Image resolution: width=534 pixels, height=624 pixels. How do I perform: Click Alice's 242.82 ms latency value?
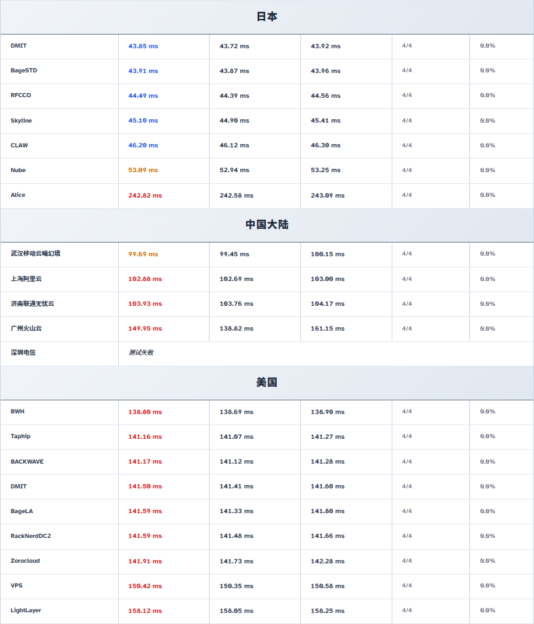pyautogui.click(x=145, y=196)
